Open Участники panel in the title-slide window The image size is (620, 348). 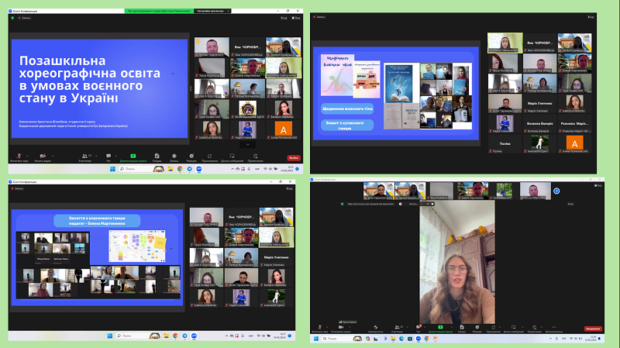coord(86,157)
